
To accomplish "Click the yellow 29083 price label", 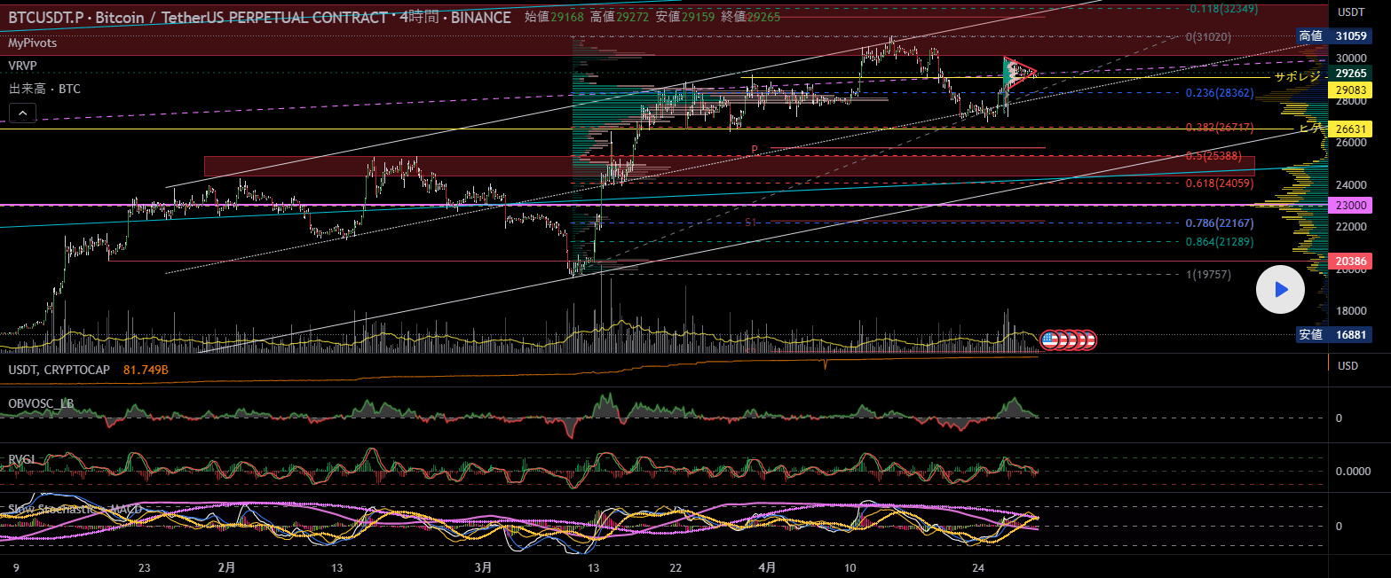I will click(x=1349, y=90).
